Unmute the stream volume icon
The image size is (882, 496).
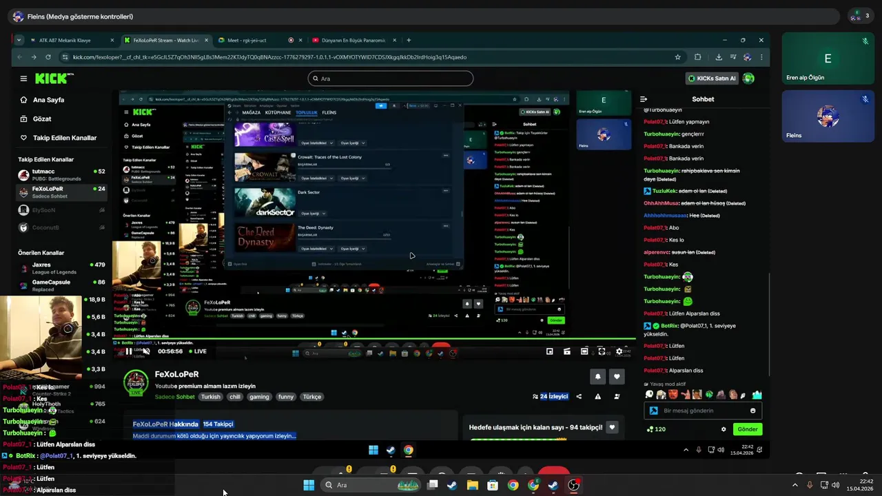pos(145,351)
